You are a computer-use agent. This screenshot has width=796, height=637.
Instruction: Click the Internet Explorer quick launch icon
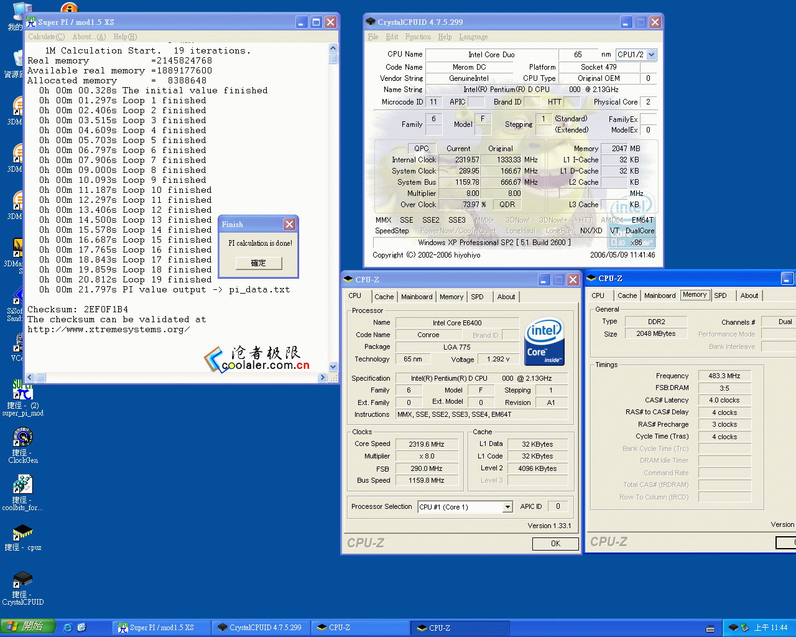[68, 628]
